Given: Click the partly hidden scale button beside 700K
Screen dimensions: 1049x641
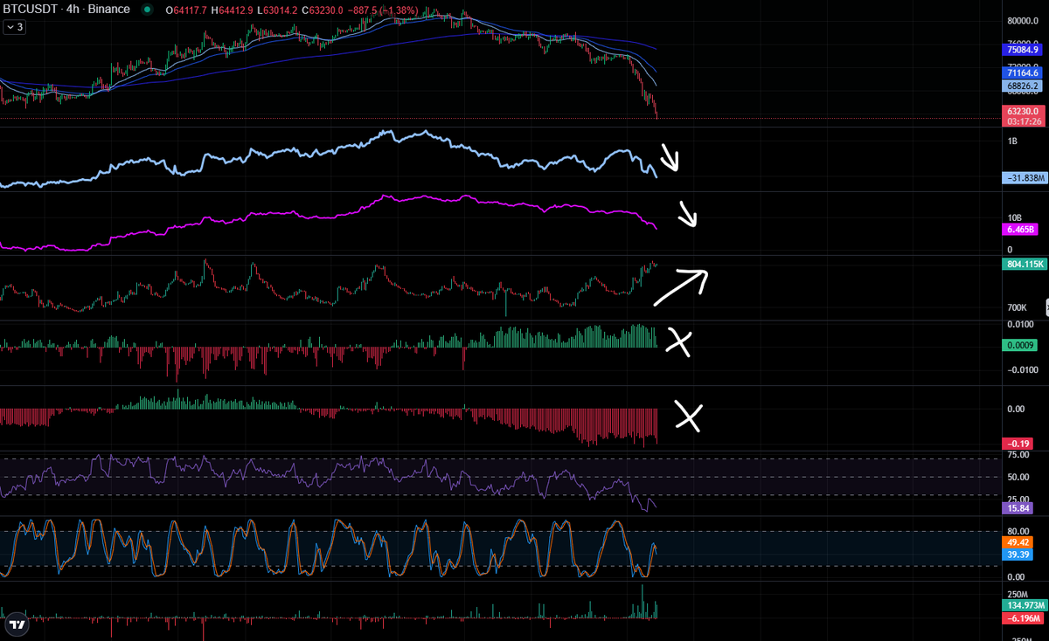Looking at the screenshot, I should (x=1046, y=307).
